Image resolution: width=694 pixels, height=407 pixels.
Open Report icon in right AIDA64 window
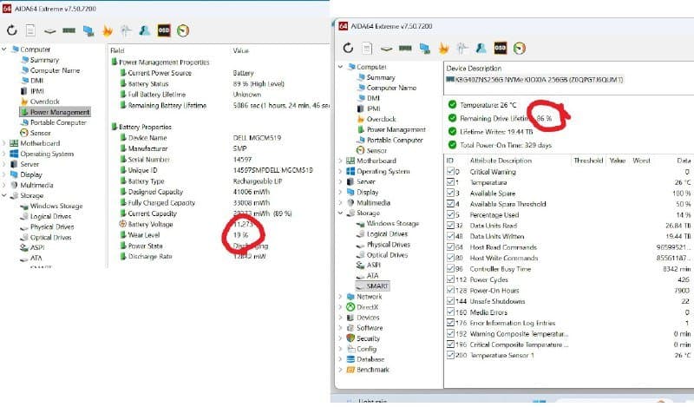click(367, 49)
